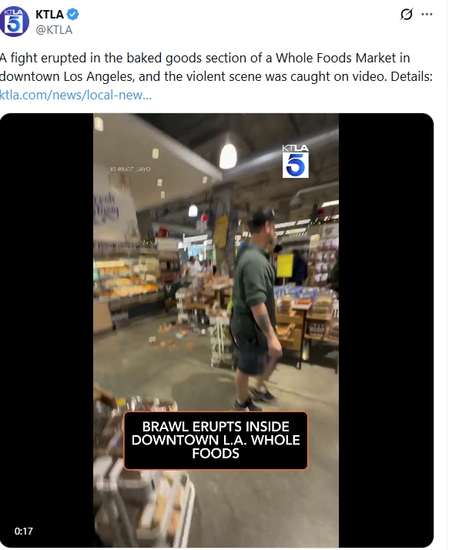Click the KTLA 5 watermark in video

coord(296,161)
